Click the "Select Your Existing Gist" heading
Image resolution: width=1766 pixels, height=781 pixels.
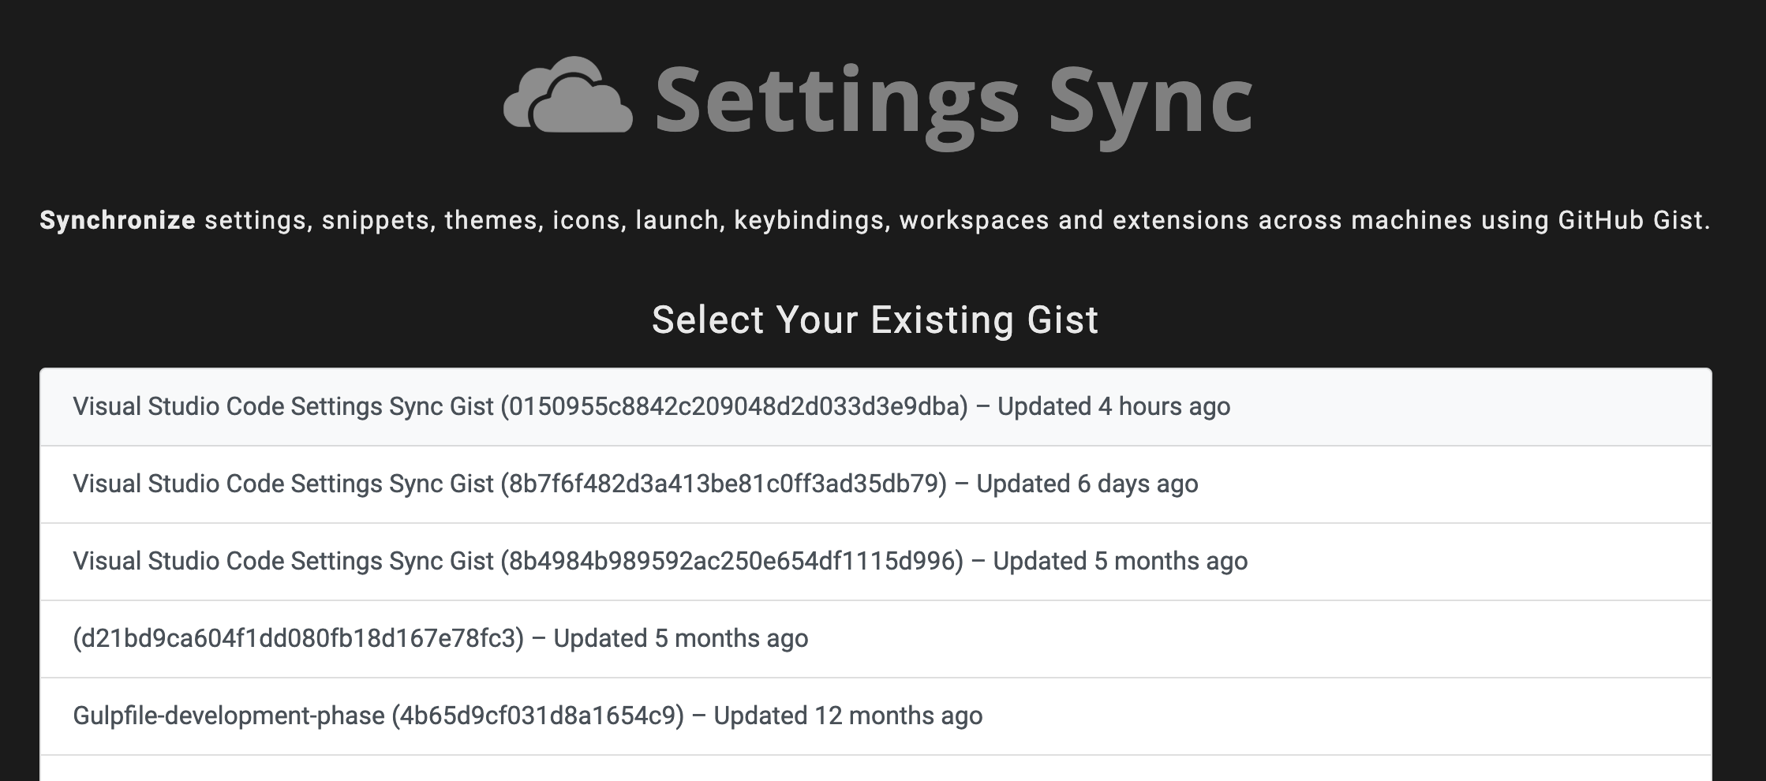pyautogui.click(x=875, y=319)
